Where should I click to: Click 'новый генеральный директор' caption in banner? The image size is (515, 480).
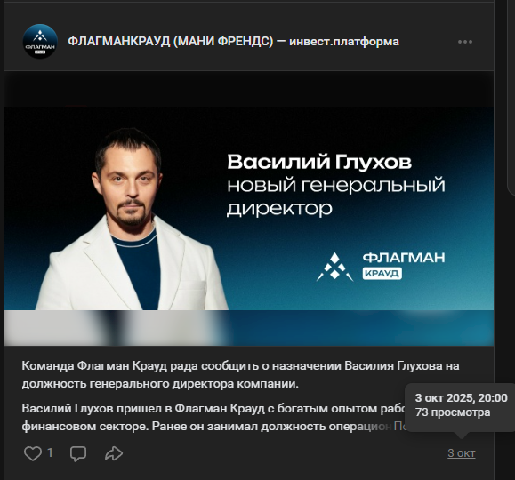[336, 196]
